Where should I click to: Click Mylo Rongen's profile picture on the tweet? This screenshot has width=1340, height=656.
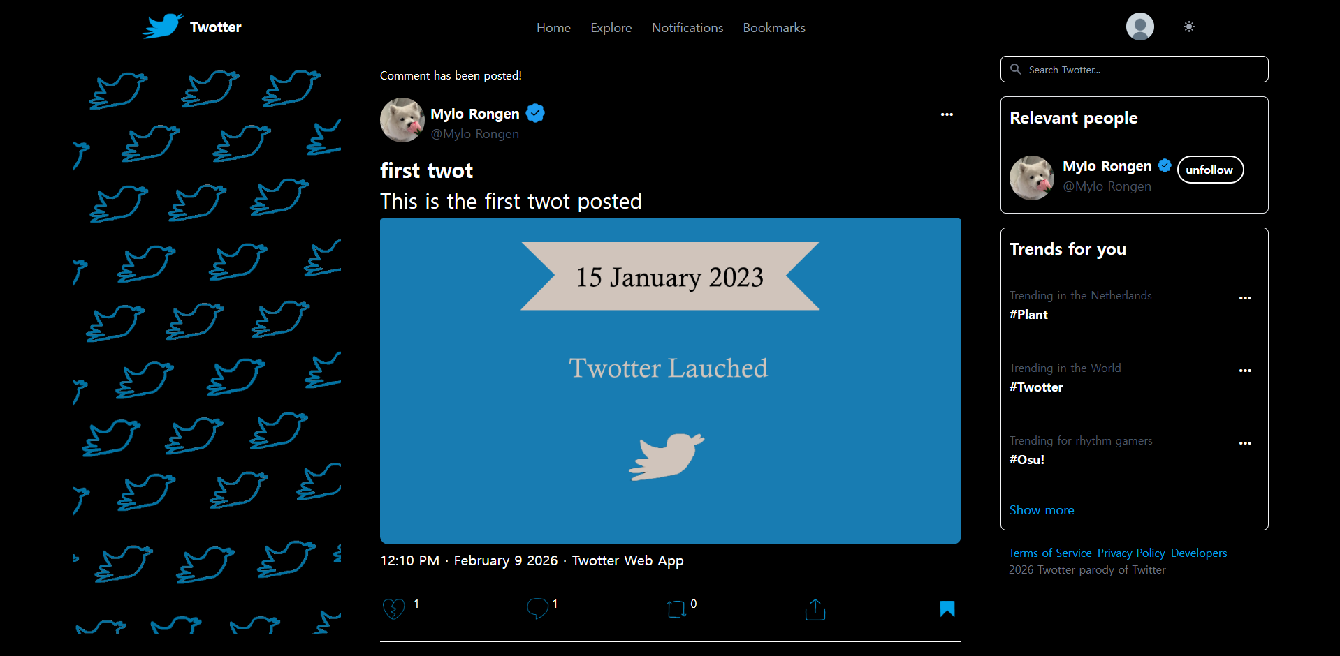(x=402, y=119)
